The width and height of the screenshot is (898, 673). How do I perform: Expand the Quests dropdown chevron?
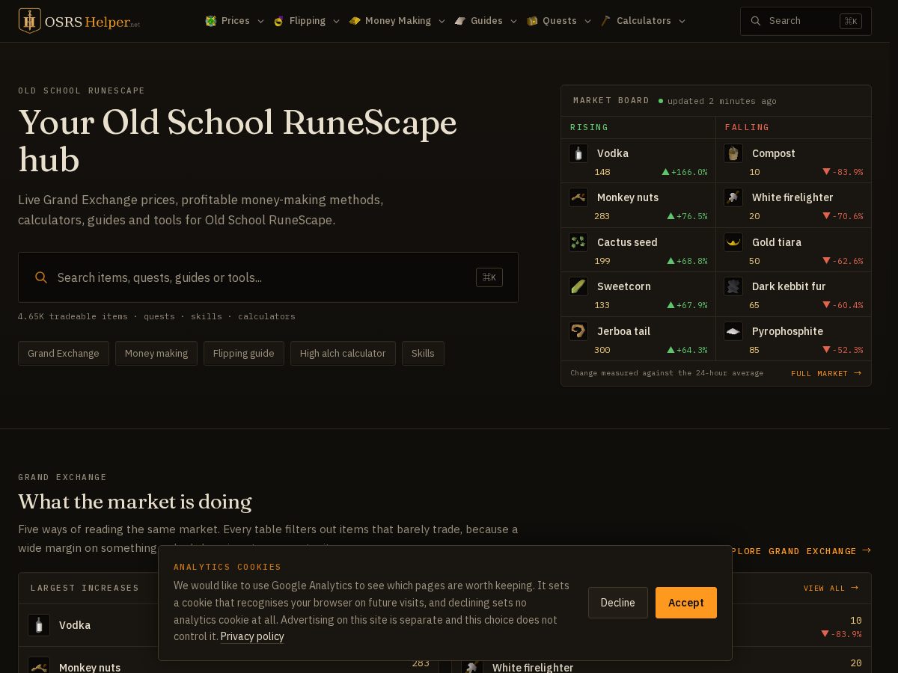tap(587, 21)
